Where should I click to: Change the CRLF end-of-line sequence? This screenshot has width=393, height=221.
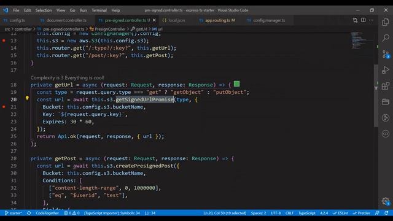point(289,213)
